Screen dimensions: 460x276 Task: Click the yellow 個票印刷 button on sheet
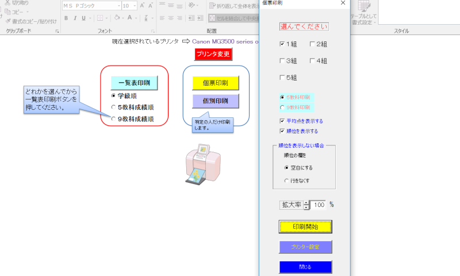[216, 83]
